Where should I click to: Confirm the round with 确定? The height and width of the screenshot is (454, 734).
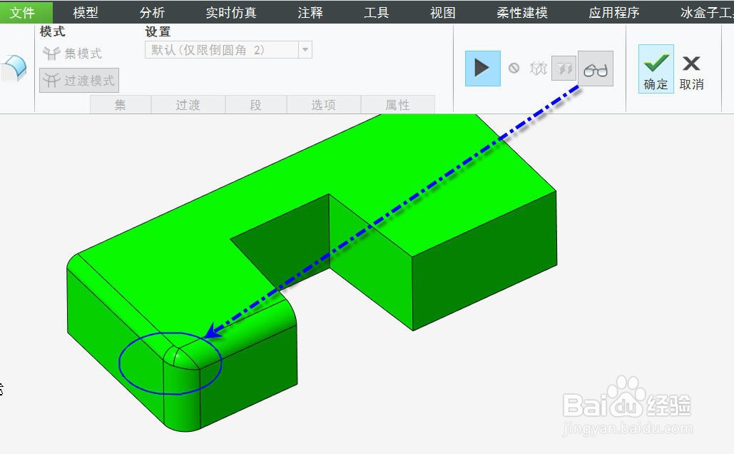pyautogui.click(x=656, y=69)
